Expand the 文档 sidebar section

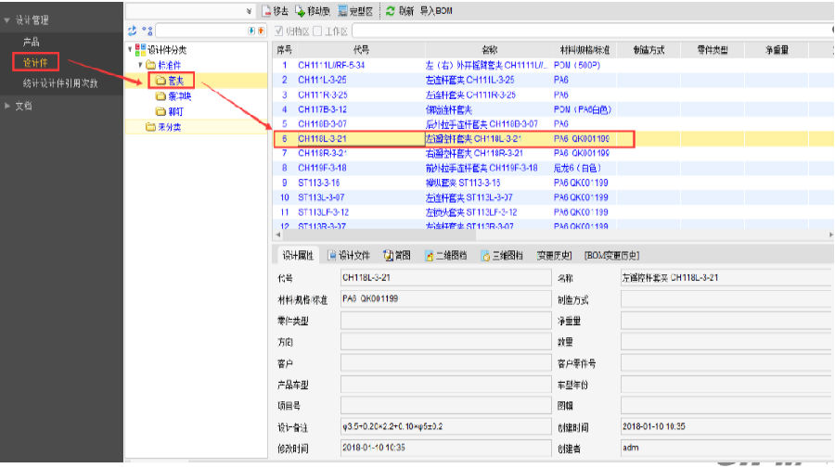[6, 106]
